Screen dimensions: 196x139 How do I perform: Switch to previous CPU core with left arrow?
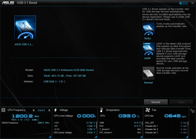tap(34, 110)
